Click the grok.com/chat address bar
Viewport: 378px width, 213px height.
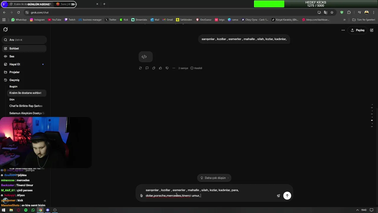(x=171, y=12)
